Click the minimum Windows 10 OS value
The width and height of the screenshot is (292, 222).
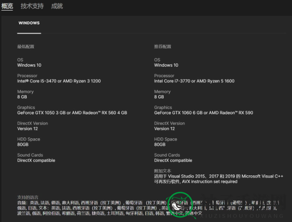tap(29, 65)
